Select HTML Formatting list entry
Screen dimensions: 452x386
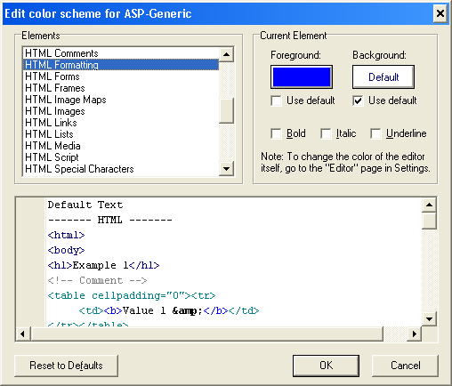(x=121, y=65)
